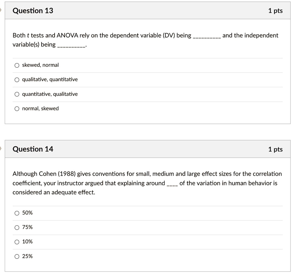Click the Question 14 header title

click(x=33, y=149)
